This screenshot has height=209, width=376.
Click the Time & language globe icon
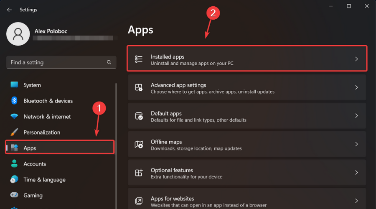pyautogui.click(x=14, y=179)
